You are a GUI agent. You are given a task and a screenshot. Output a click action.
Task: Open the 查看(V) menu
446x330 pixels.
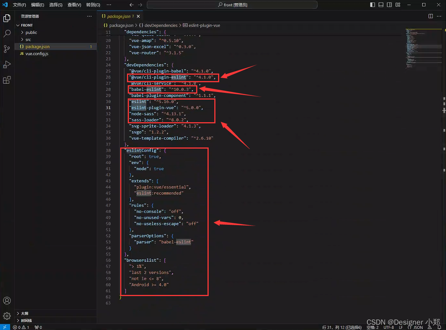coord(74,5)
